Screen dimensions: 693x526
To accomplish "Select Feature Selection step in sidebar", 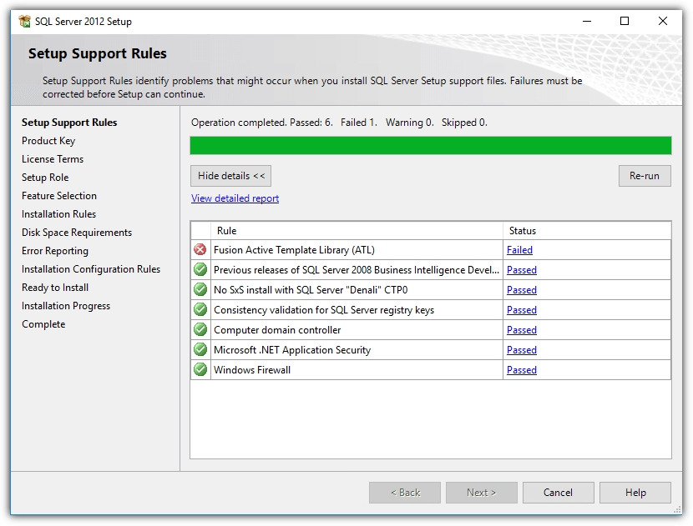I will coord(59,196).
